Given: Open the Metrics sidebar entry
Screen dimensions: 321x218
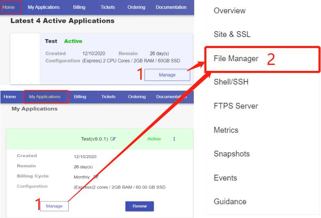Looking at the screenshot, I should click(x=226, y=130).
